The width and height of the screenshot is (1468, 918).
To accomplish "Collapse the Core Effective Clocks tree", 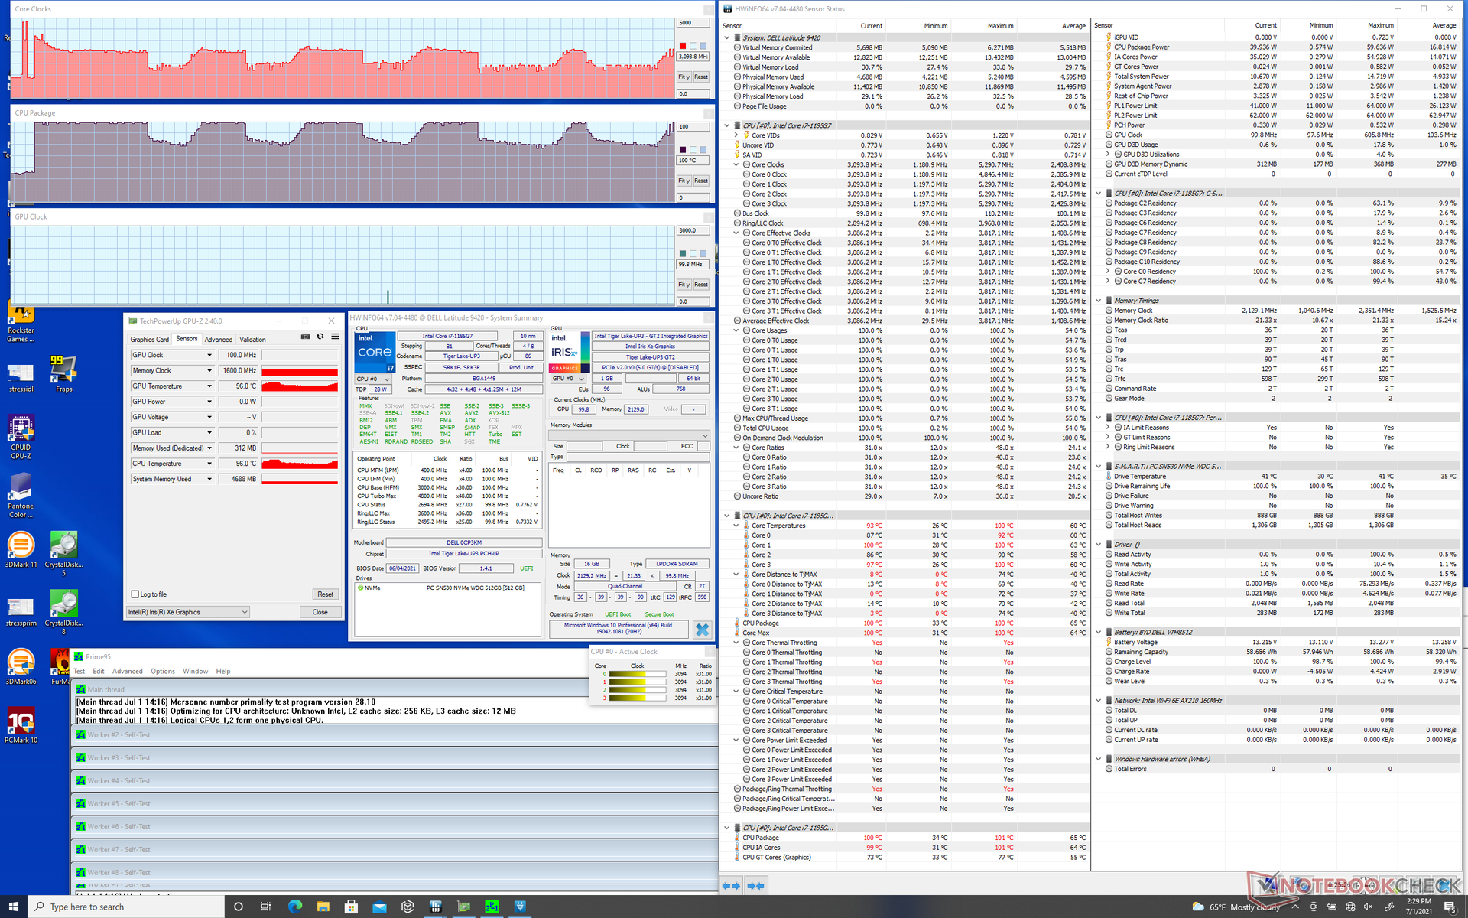I will (736, 233).
